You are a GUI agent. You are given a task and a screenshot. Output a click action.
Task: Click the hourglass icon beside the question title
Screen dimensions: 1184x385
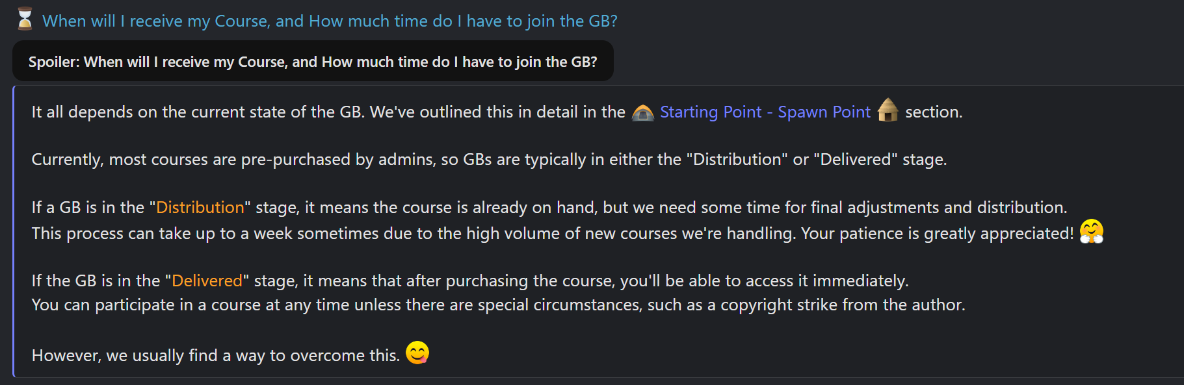click(25, 19)
